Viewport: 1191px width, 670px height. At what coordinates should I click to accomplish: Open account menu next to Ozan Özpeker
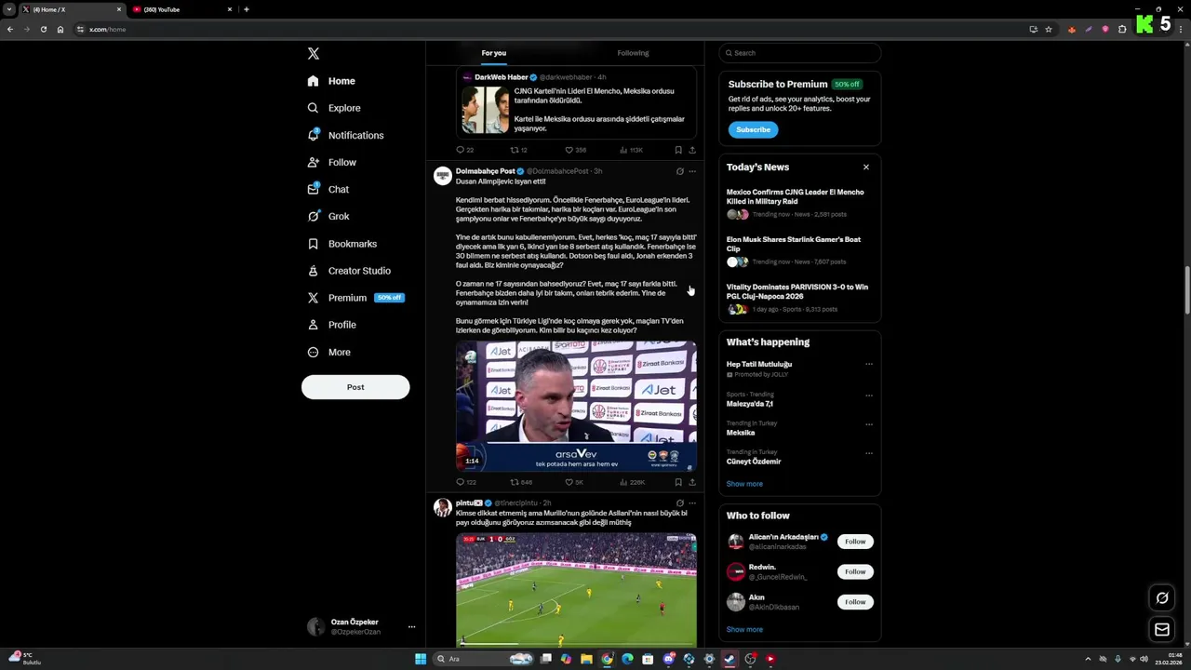pyautogui.click(x=411, y=627)
